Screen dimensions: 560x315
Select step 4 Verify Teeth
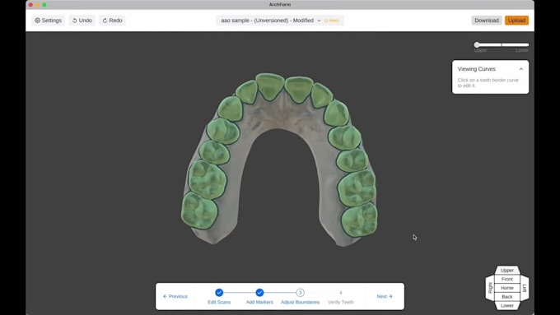[341, 297]
